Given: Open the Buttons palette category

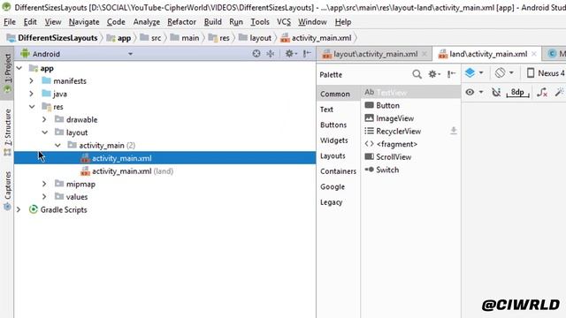Looking at the screenshot, I should click(333, 125).
